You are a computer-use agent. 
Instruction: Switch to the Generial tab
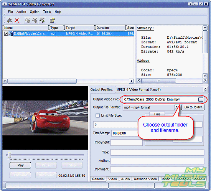[98, 179]
